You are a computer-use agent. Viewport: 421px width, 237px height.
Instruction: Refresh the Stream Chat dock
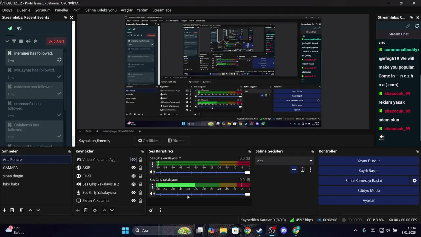coord(417,26)
